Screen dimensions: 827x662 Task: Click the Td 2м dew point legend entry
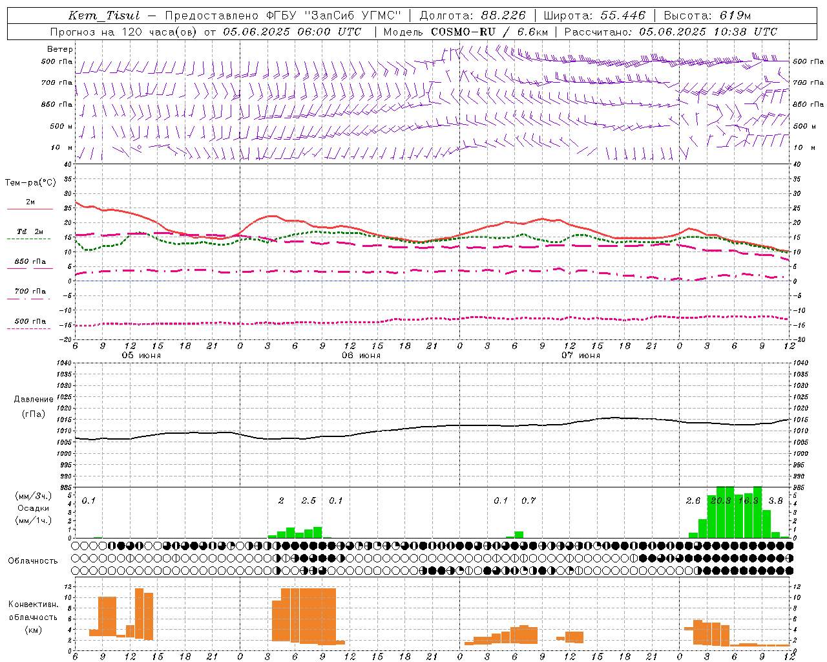(x=30, y=235)
